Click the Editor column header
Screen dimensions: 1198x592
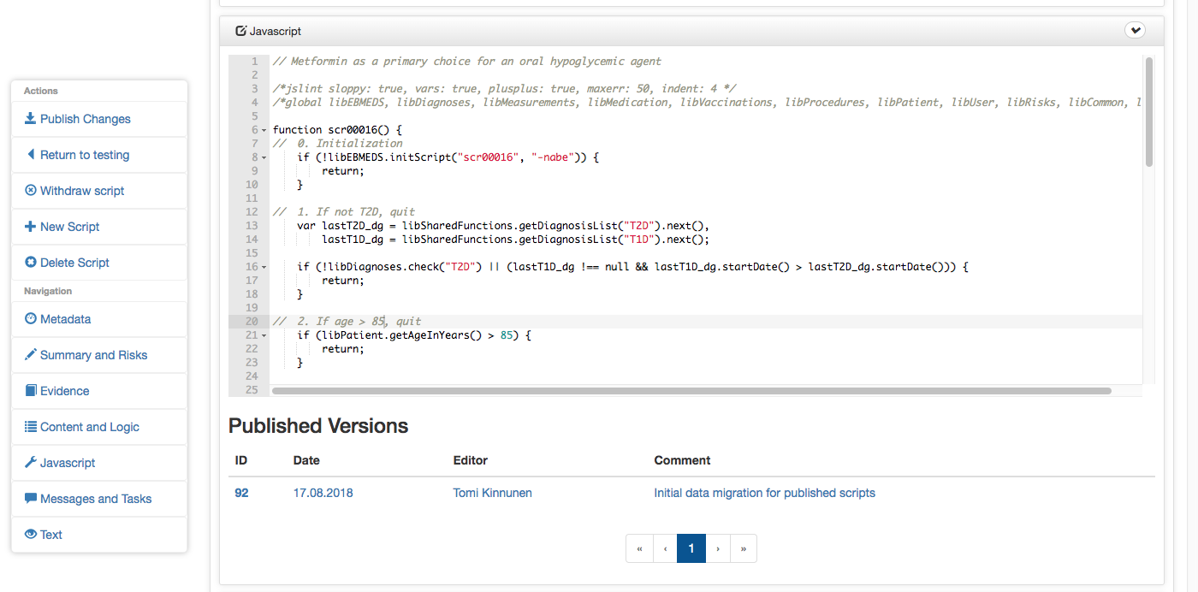pos(471,460)
